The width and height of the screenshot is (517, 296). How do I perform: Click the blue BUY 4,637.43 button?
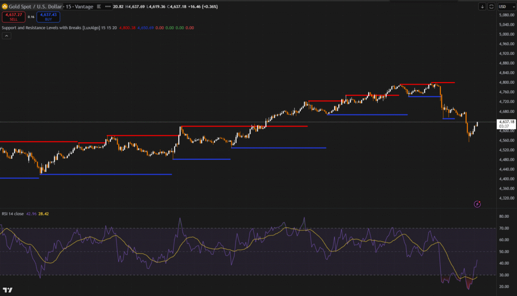[48, 17]
